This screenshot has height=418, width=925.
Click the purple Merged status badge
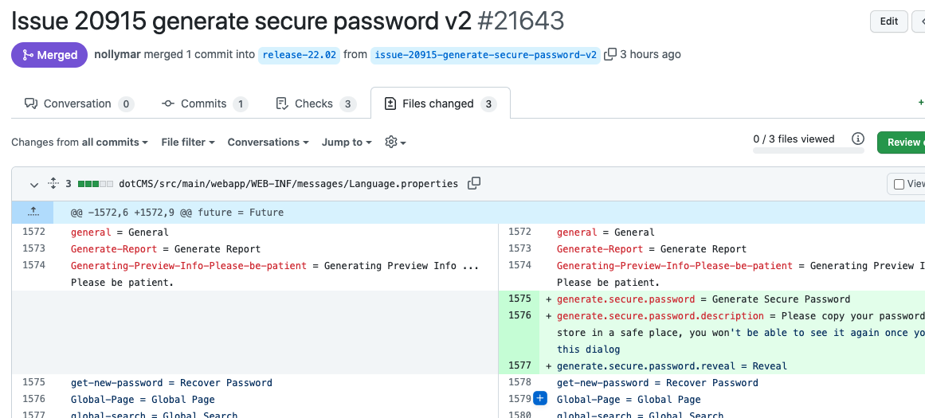tap(49, 55)
